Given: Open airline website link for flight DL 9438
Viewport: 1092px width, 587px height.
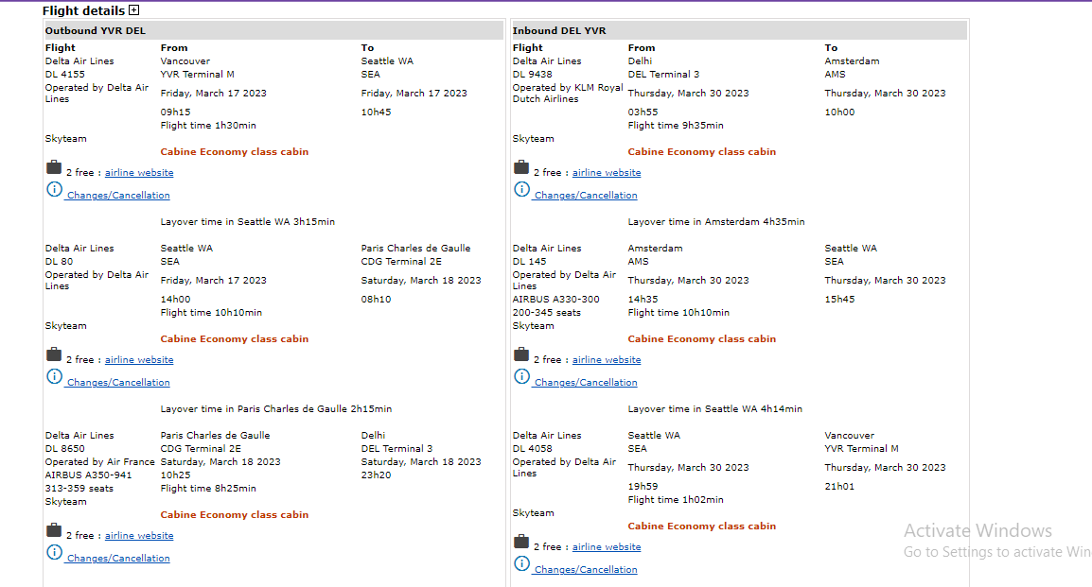Looking at the screenshot, I should 607,173.
